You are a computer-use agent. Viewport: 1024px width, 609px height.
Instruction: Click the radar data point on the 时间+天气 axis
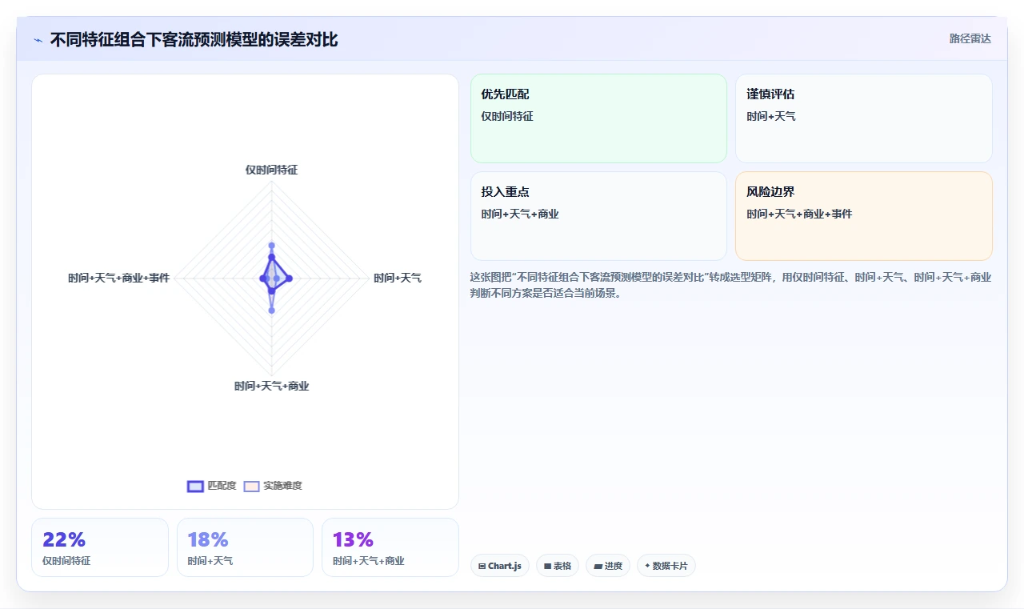(289, 278)
